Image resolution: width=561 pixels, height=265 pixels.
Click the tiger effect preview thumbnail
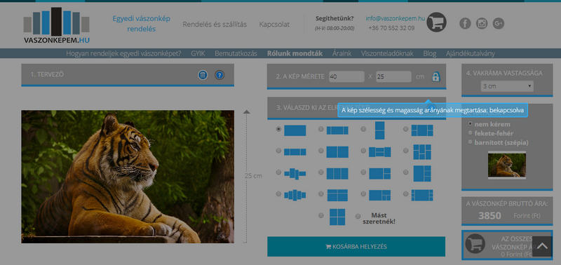point(506,165)
